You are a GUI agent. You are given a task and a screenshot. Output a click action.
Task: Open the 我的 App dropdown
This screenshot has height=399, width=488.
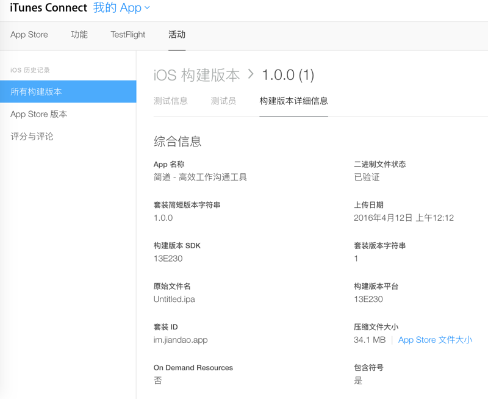pyautogui.click(x=121, y=8)
